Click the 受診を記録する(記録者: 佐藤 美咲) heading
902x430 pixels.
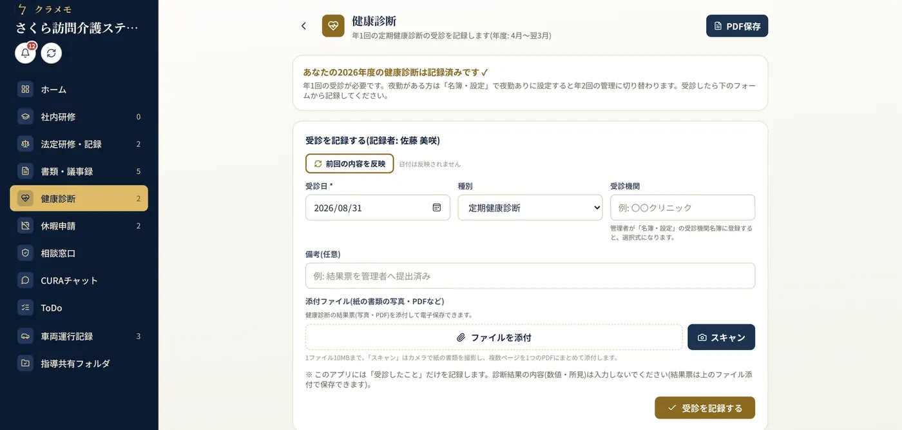(x=372, y=141)
